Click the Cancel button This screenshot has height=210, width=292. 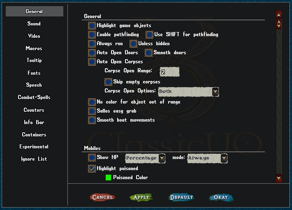[102, 198]
